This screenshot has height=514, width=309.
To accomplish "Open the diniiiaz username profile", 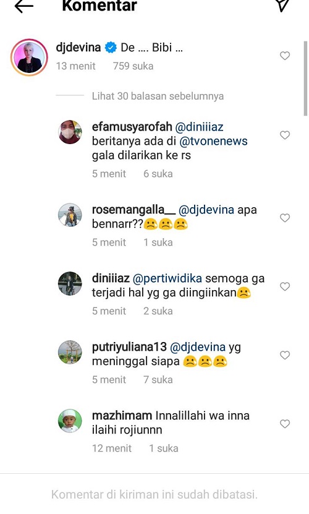I will point(111,278).
